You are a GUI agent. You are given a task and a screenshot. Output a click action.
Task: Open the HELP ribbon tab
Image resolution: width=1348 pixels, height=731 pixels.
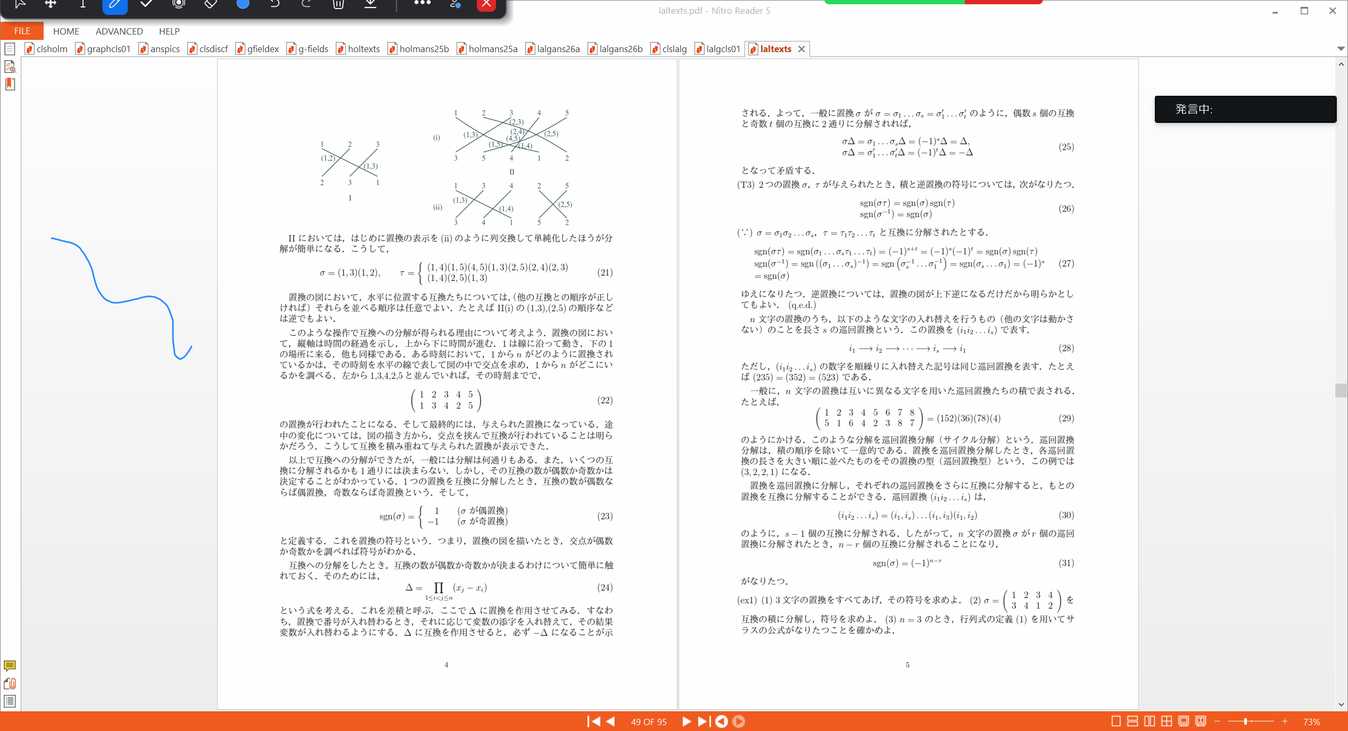(x=169, y=31)
